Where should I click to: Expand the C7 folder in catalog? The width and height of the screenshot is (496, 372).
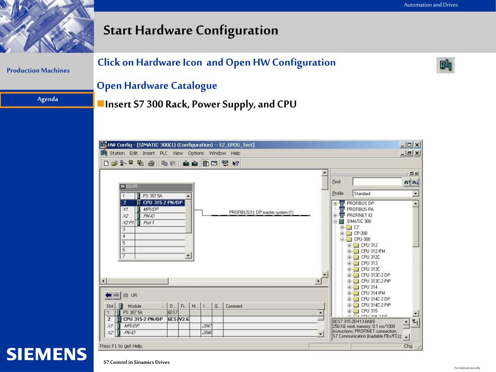tap(342, 228)
